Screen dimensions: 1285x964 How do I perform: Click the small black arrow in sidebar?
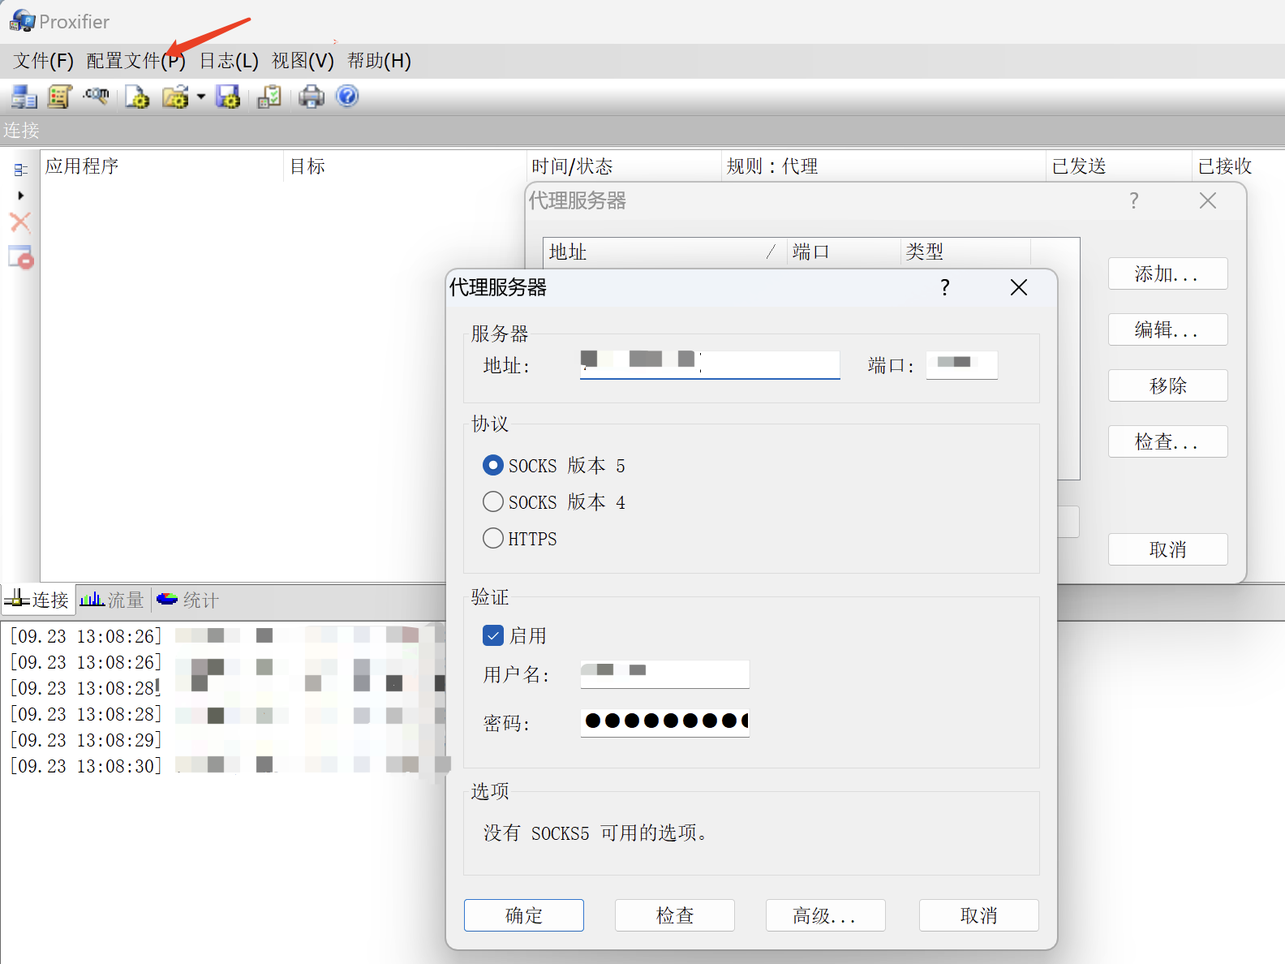coord(20,196)
